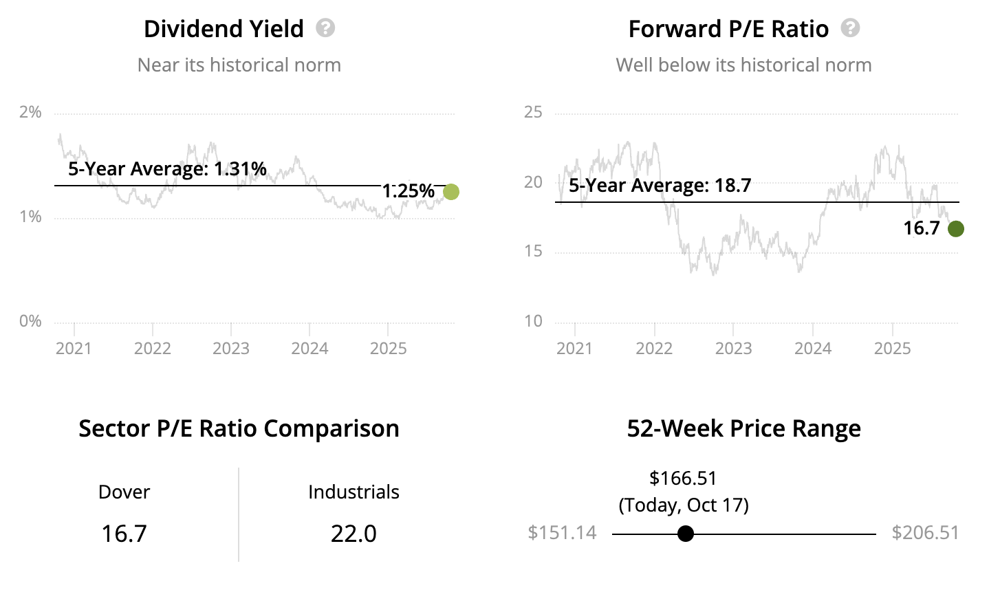Click the black 52-week price range marker
The image size is (989, 601).
point(686,534)
